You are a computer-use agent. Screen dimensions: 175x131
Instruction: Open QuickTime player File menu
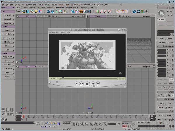click(50, 33)
